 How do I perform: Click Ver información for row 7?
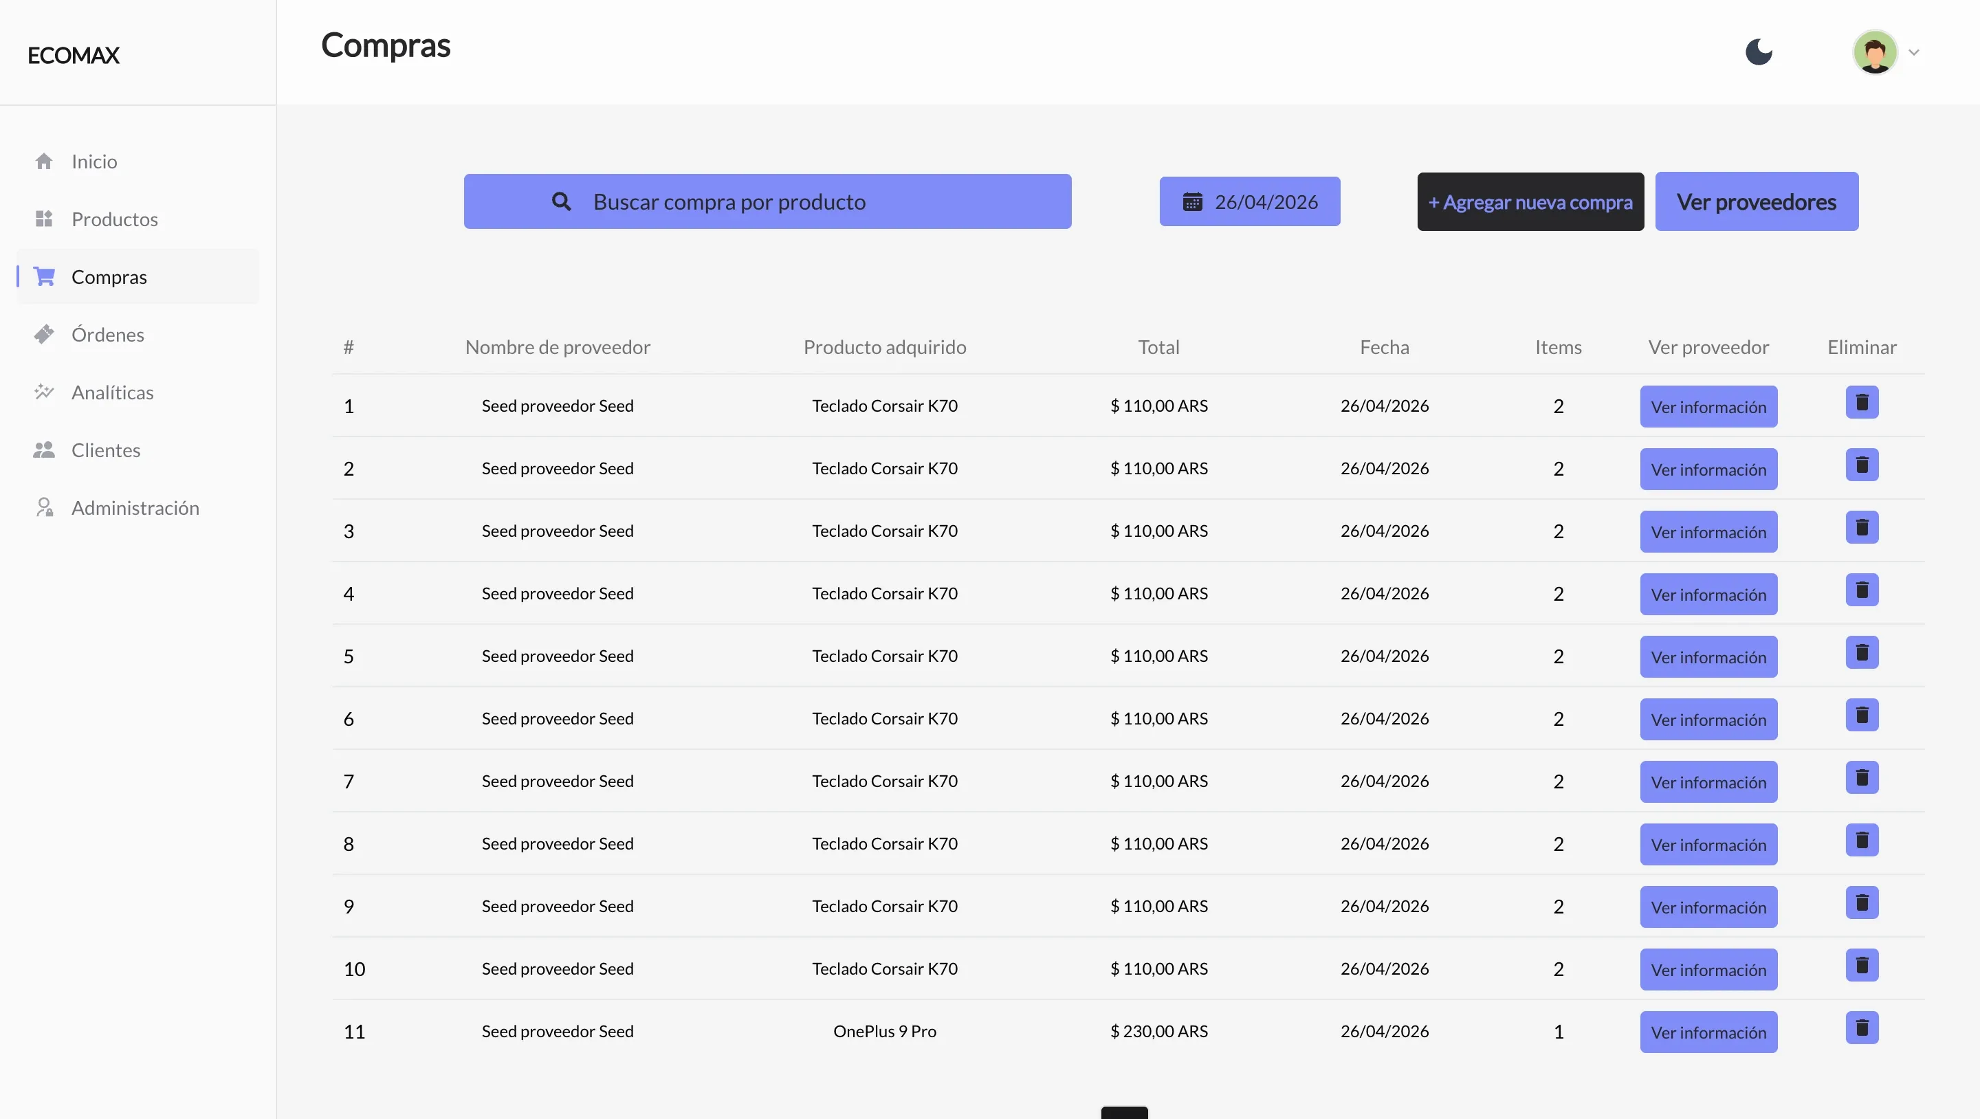pos(1708,782)
